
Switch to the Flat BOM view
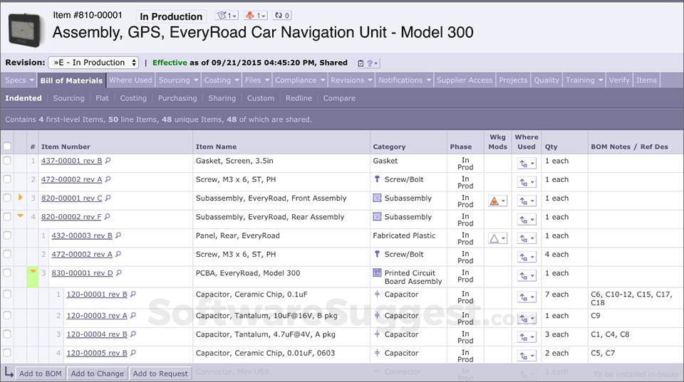pos(102,98)
